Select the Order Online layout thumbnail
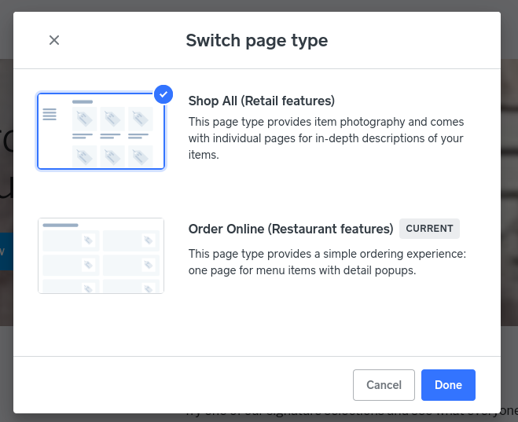This screenshot has height=422, width=518. [x=101, y=255]
